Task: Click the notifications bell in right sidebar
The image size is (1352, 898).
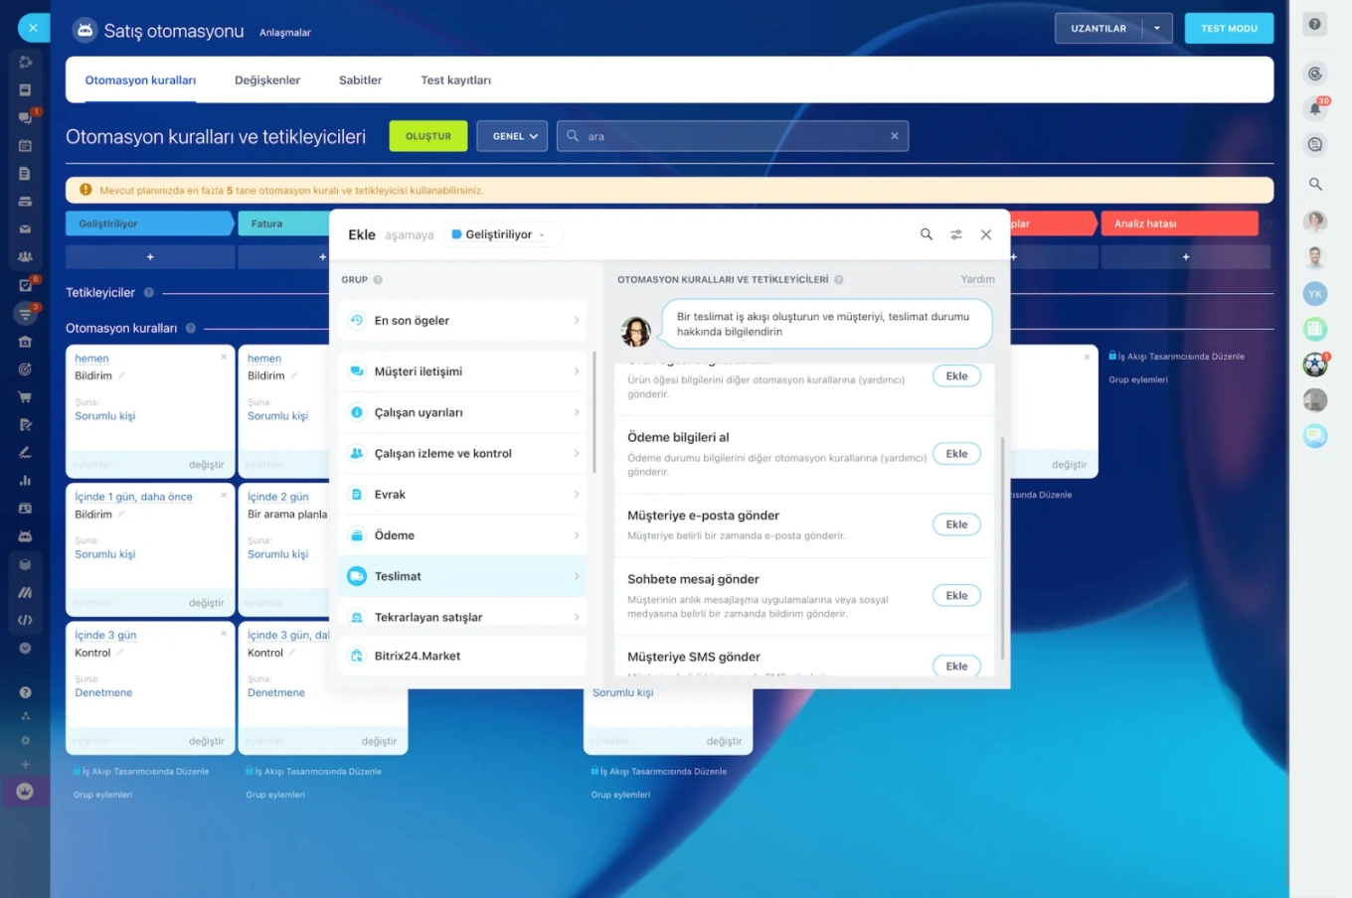Action: pyautogui.click(x=1315, y=108)
